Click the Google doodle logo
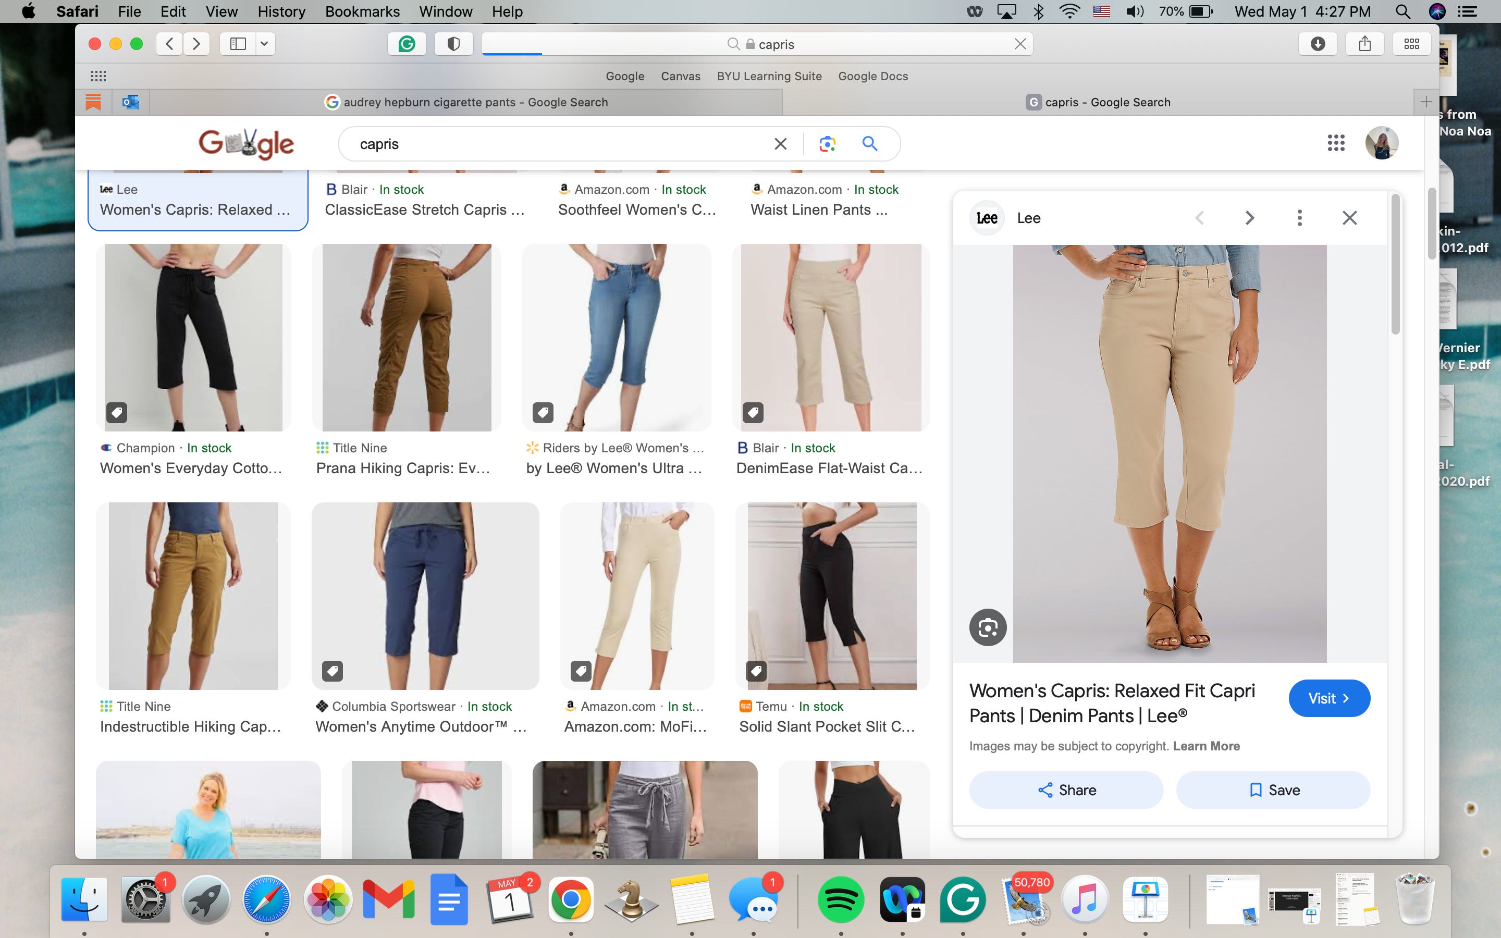1501x938 pixels. click(x=246, y=144)
